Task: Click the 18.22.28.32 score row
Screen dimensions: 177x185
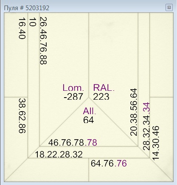Action: pos(59,154)
